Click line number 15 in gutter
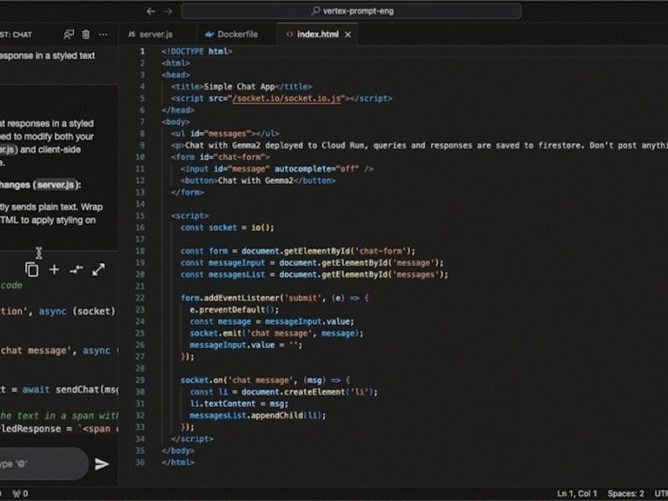The image size is (668, 501). click(140, 216)
